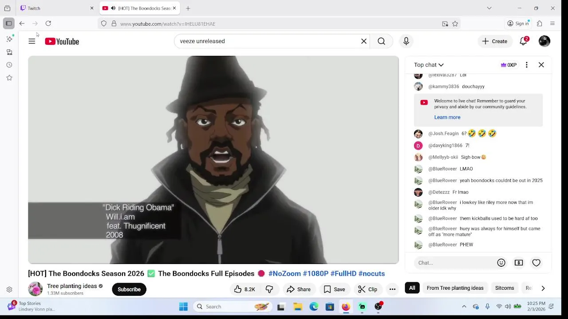Open Top Stories news widget
This screenshot has width=568, height=319.
point(31,306)
